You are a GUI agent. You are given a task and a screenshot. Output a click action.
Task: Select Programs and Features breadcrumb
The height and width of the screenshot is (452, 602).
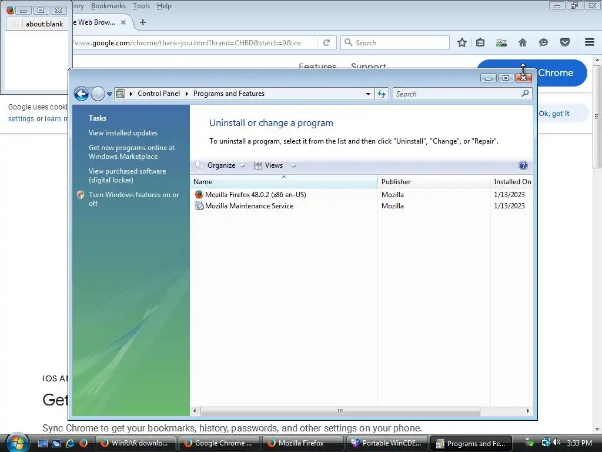tap(229, 94)
